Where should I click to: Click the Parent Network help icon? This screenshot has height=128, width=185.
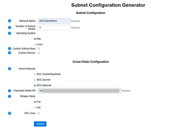(x=10, y=68)
